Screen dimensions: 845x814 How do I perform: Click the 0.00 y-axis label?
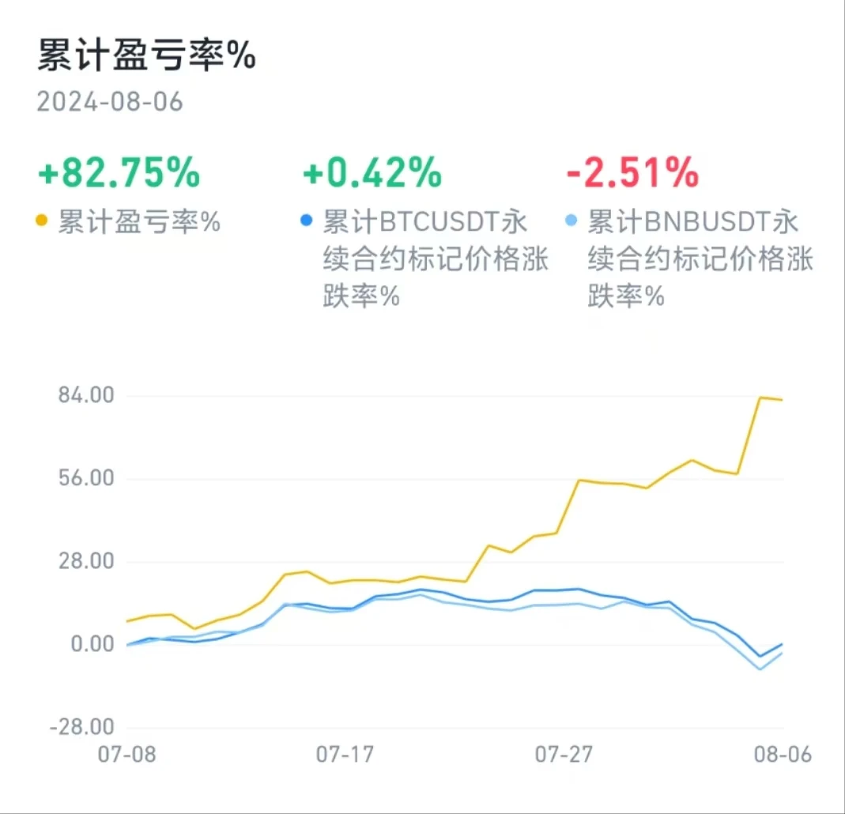(93, 644)
